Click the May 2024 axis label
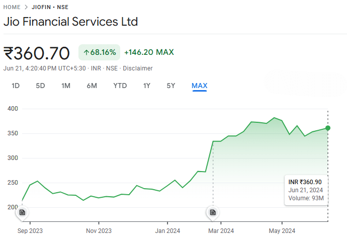The width and height of the screenshot is (347, 237). [282, 231]
